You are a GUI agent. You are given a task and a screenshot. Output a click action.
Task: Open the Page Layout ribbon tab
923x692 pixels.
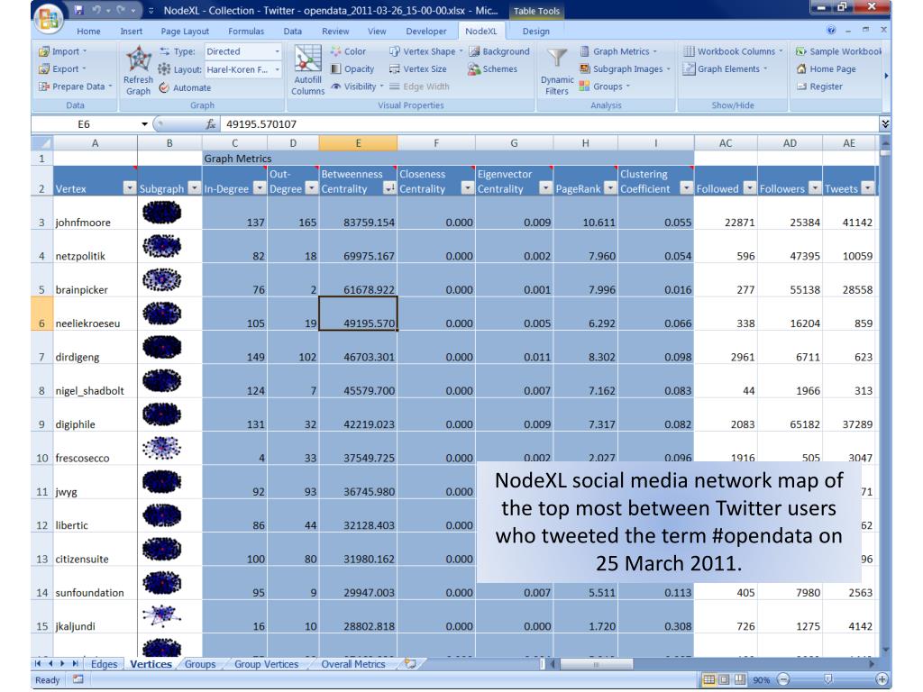pyautogui.click(x=185, y=32)
